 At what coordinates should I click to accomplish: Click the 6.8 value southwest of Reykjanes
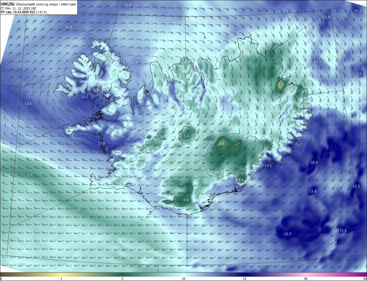(x=77, y=209)
